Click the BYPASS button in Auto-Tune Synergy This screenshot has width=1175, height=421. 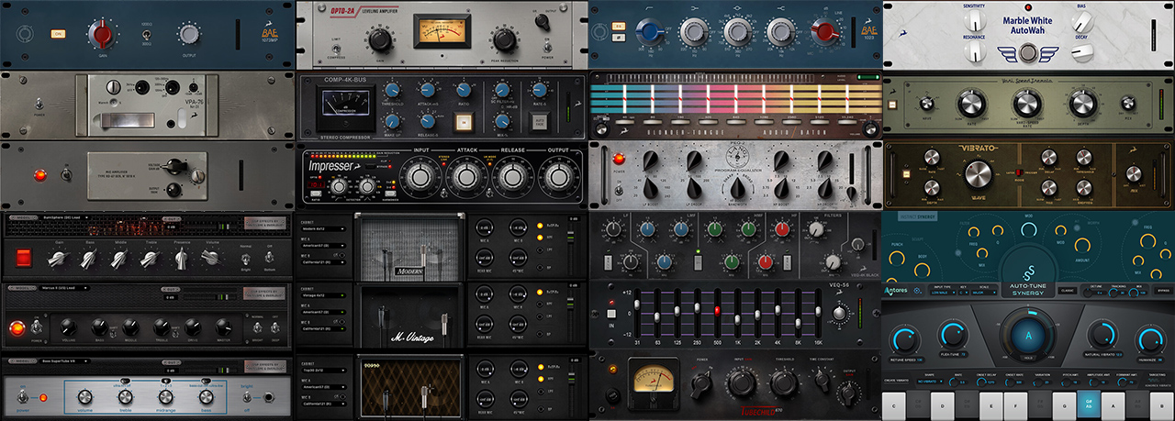tap(1163, 291)
